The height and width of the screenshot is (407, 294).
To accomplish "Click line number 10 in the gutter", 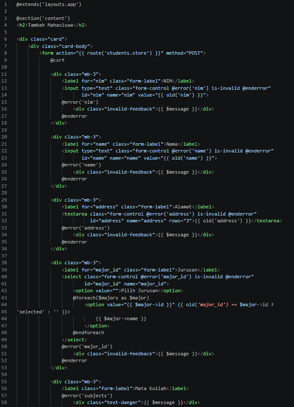I will point(4,67).
